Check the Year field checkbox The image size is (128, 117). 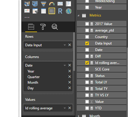87,7
